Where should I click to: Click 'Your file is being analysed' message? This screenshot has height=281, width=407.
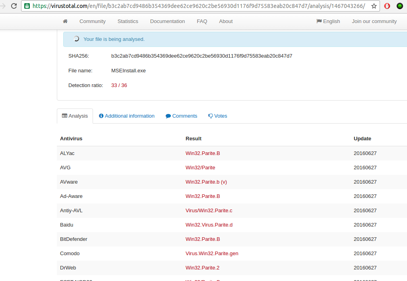coord(114,39)
